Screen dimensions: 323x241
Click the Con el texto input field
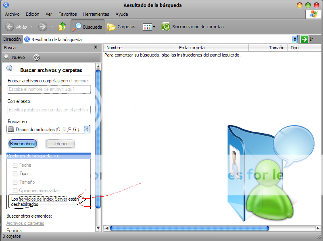coord(49,110)
